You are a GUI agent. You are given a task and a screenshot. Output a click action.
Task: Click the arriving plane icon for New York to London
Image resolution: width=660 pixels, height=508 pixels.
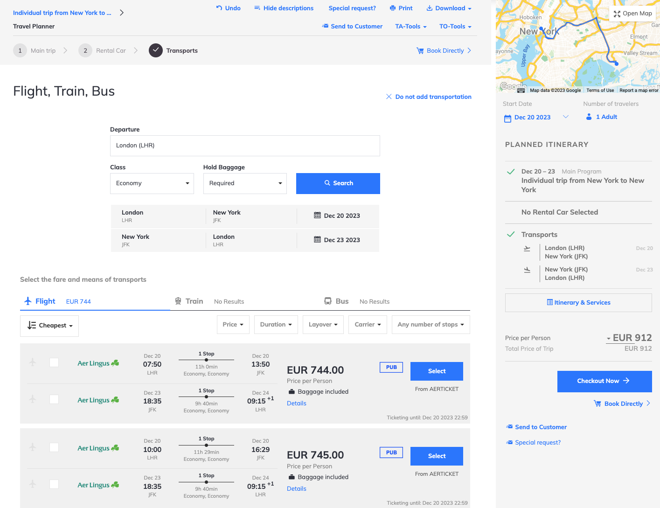(x=527, y=270)
